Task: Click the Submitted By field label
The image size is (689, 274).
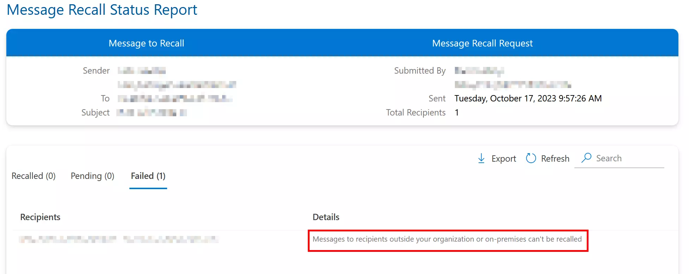Action: pyautogui.click(x=420, y=71)
